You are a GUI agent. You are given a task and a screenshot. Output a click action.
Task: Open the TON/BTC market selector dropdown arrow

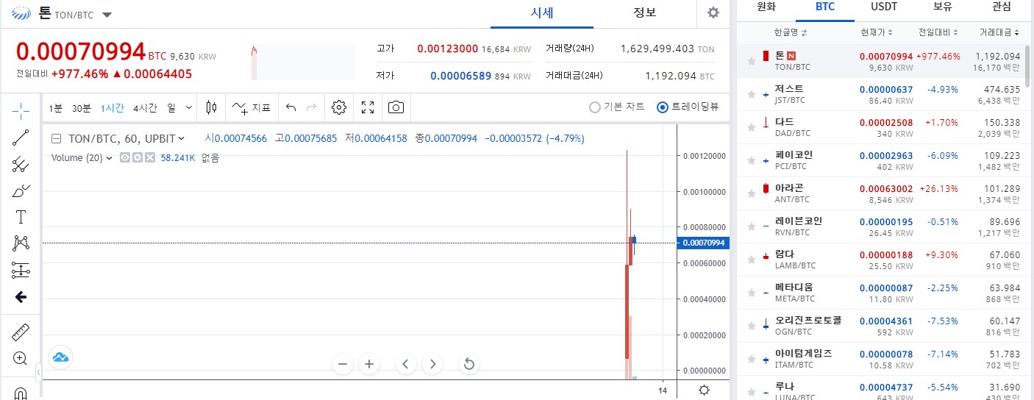[107, 15]
